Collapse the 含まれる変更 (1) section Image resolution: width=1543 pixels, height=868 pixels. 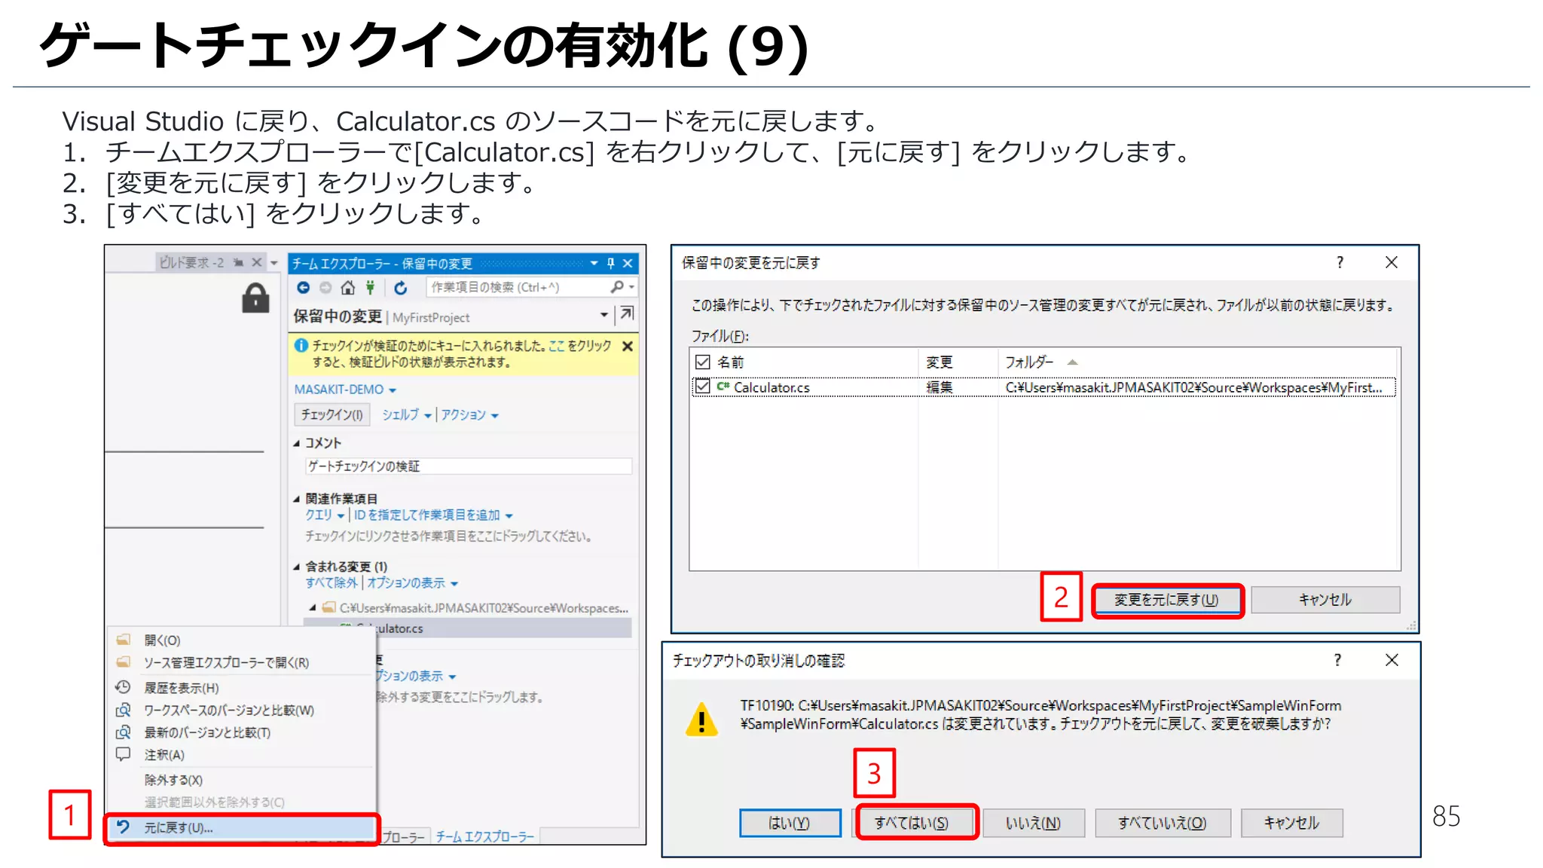[297, 567]
